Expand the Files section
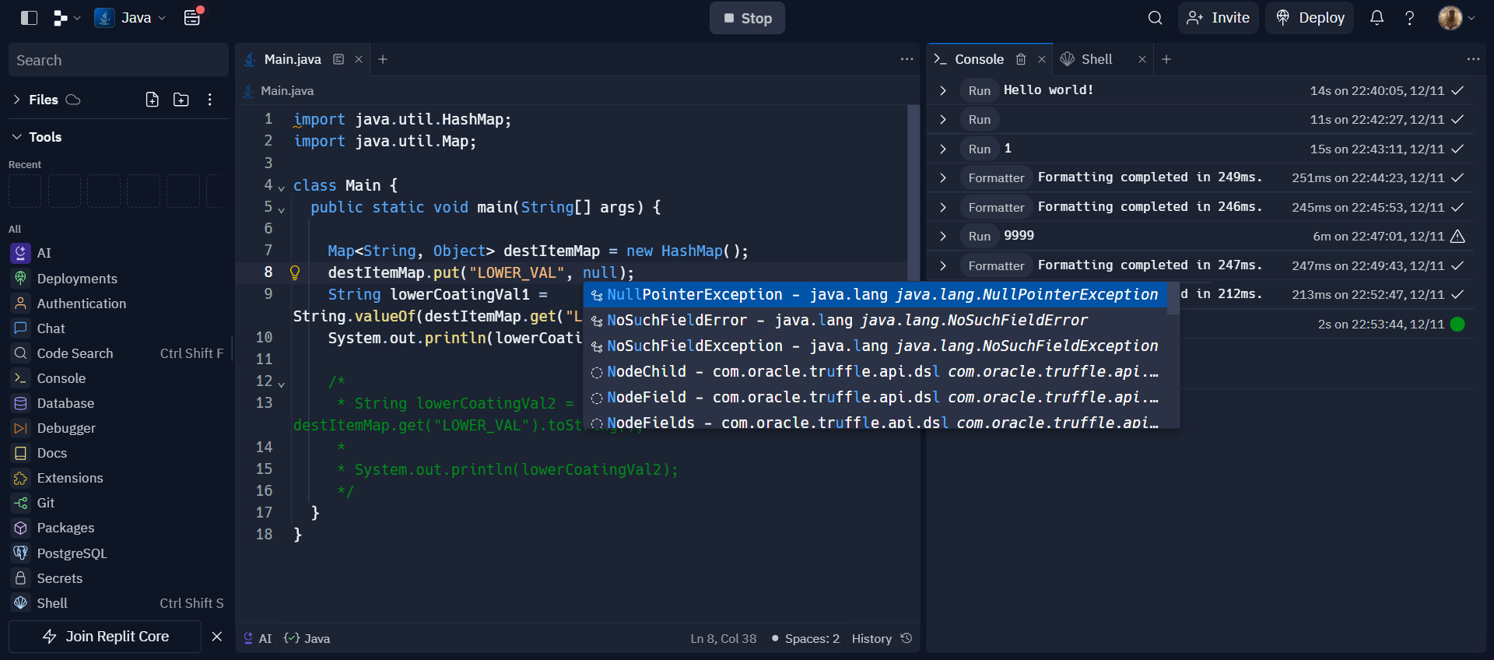Screen dimensions: 1494x660 click(x=17, y=100)
